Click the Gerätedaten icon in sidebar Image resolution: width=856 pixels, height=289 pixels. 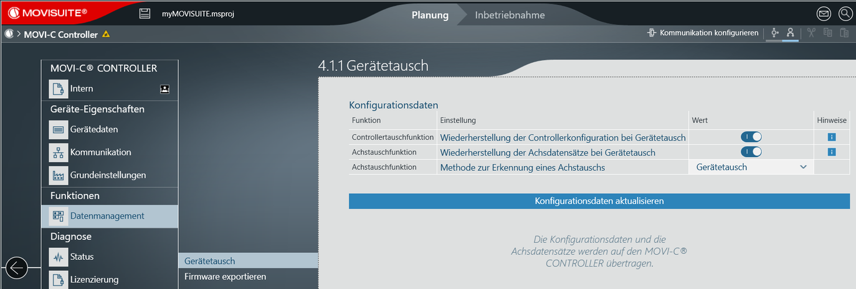tap(59, 129)
